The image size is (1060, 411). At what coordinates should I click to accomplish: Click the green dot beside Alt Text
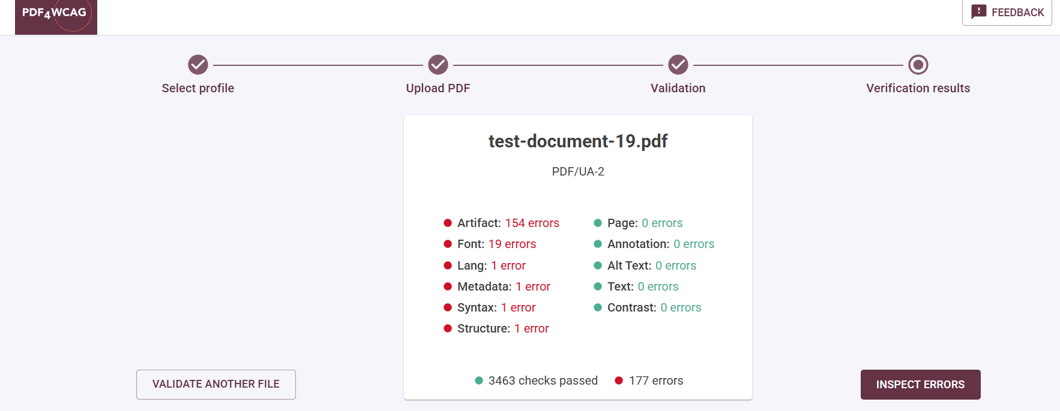click(x=598, y=265)
